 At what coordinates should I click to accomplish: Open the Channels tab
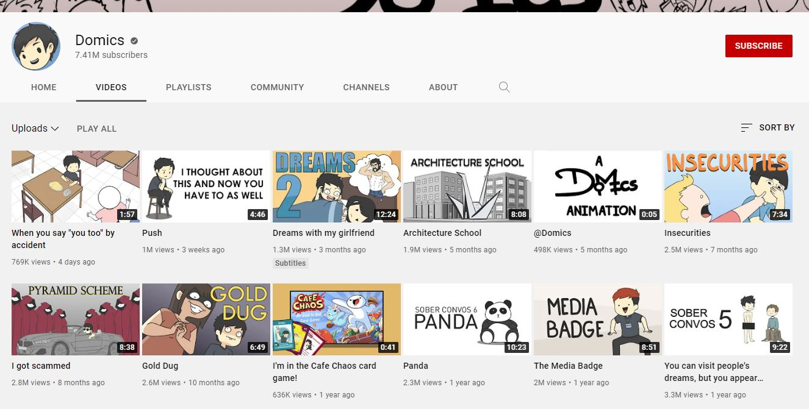tap(366, 87)
